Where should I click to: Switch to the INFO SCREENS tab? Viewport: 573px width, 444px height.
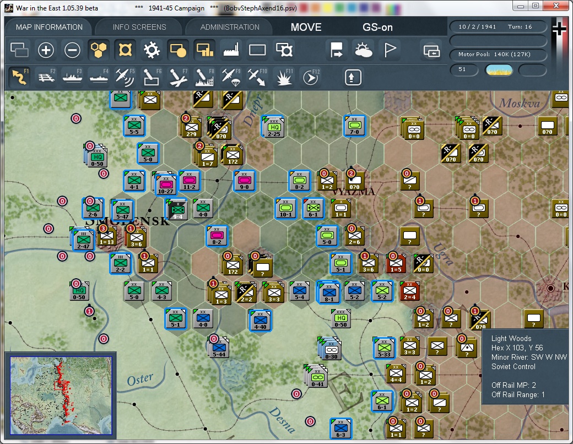point(139,27)
